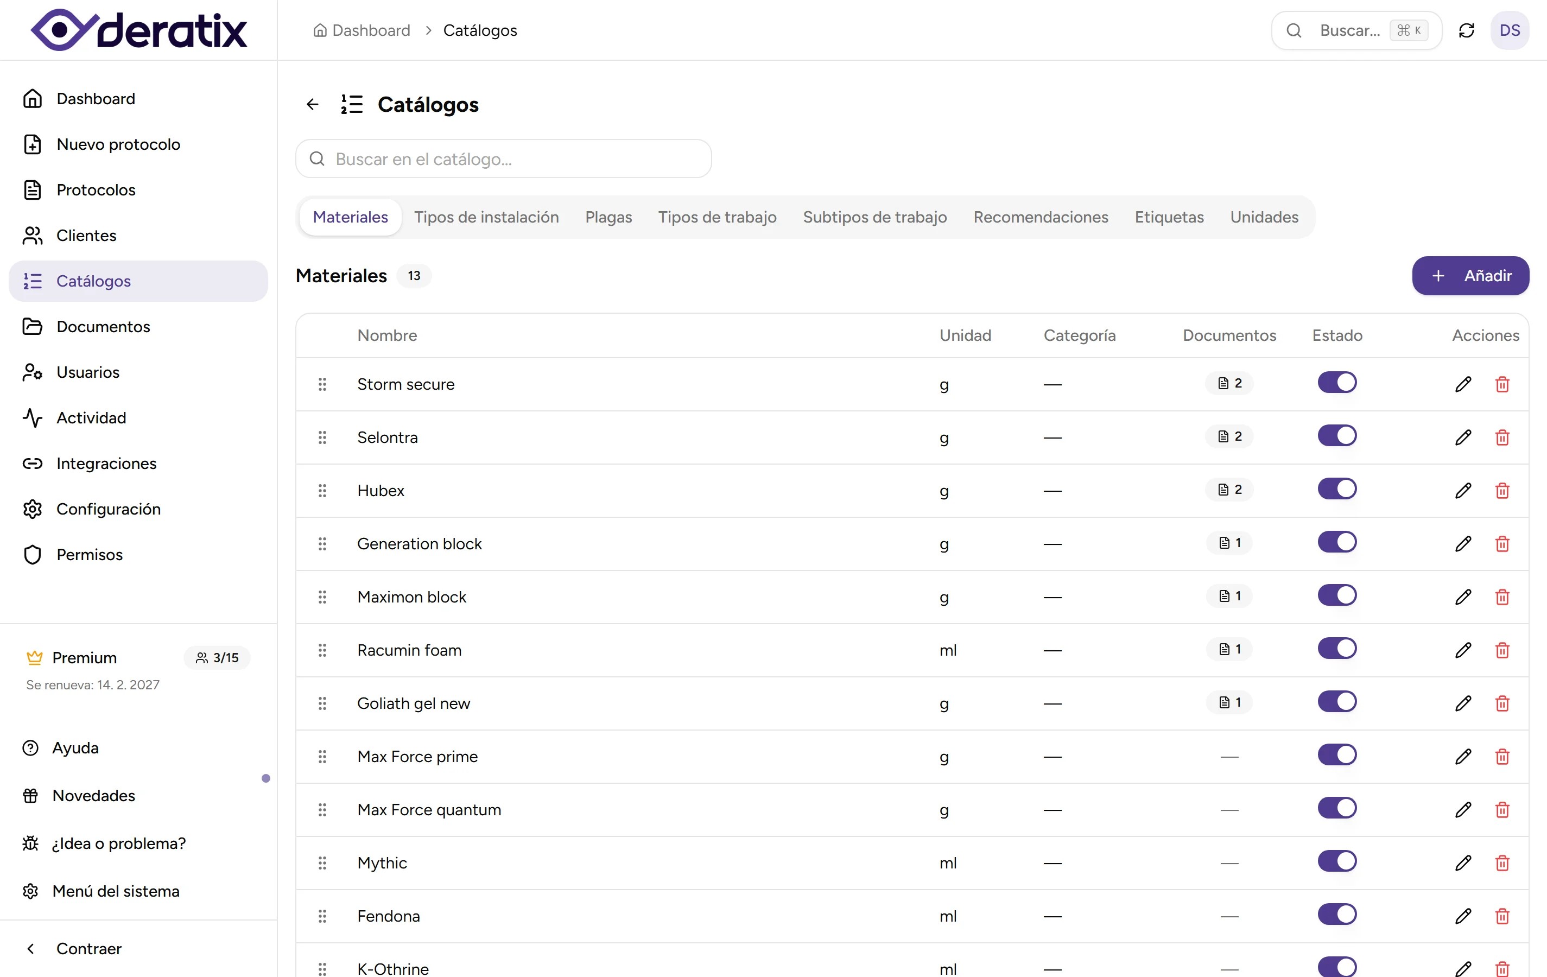Click the pencil icon for Racumin foam
1547x977 pixels.
pos(1463,650)
